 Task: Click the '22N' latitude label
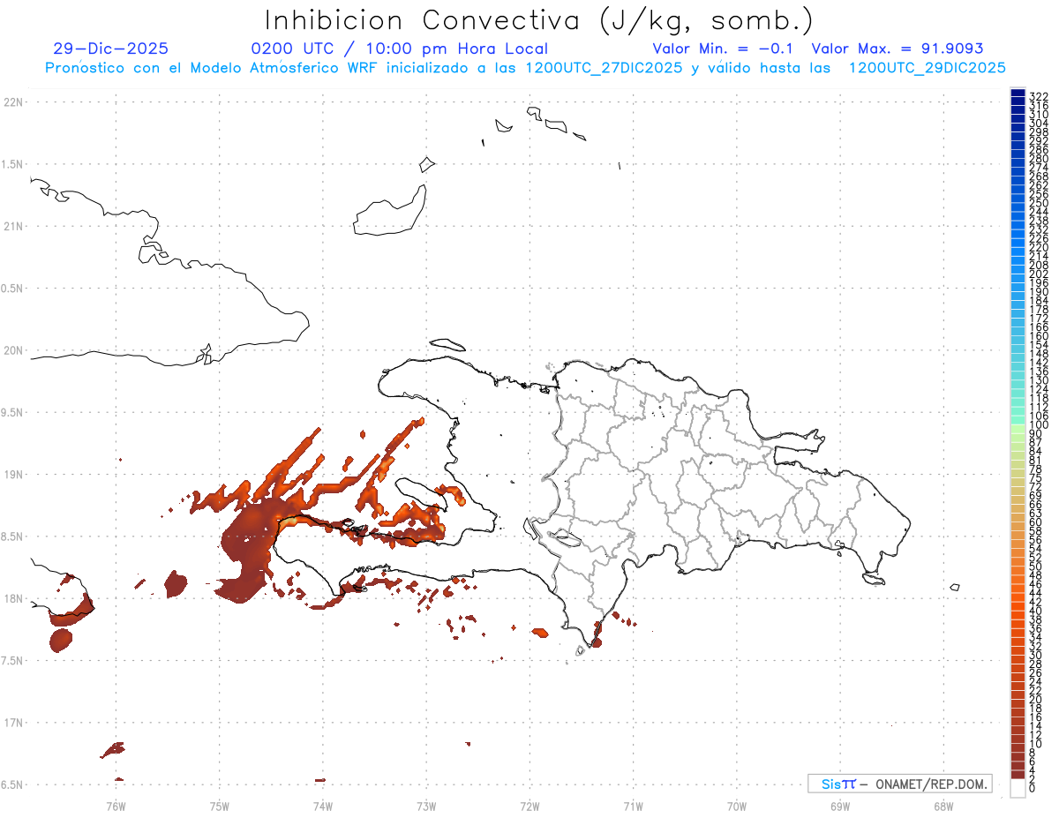pyautogui.click(x=12, y=102)
